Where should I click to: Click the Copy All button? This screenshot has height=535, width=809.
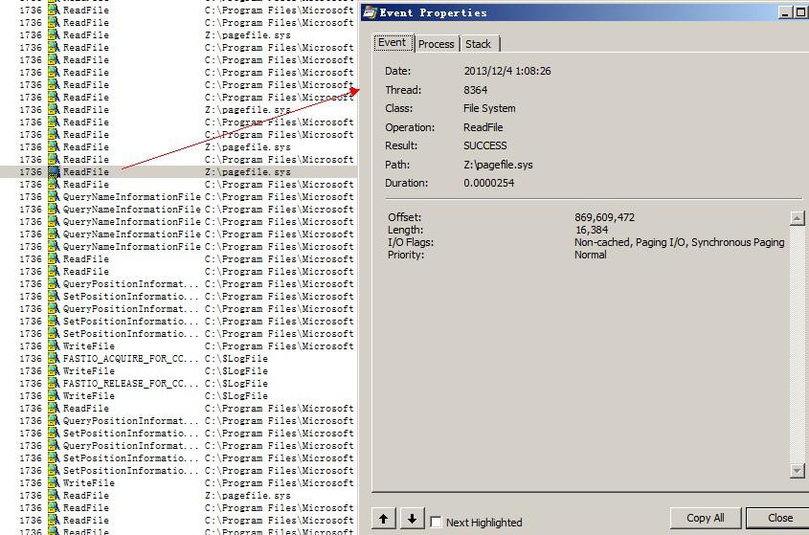click(706, 518)
